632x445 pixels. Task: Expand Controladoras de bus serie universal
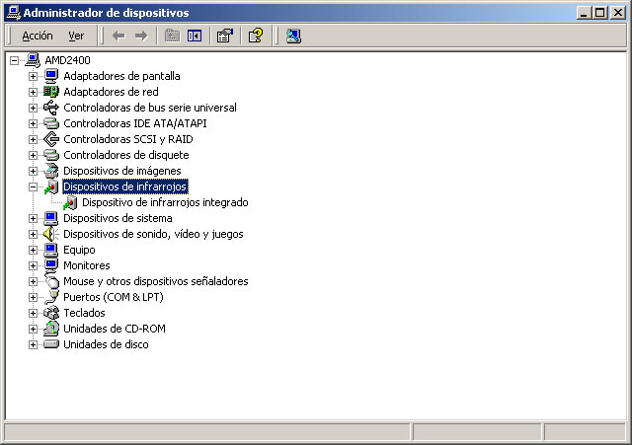coord(33,108)
